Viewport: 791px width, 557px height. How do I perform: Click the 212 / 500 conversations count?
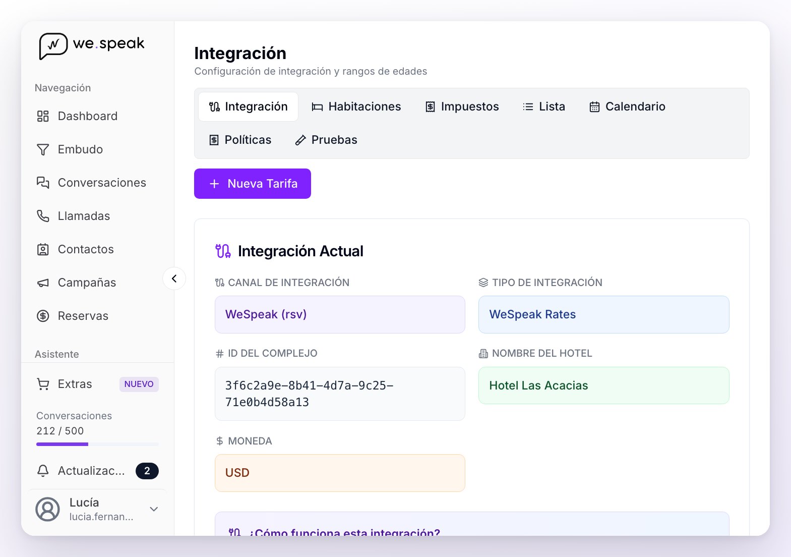60,431
